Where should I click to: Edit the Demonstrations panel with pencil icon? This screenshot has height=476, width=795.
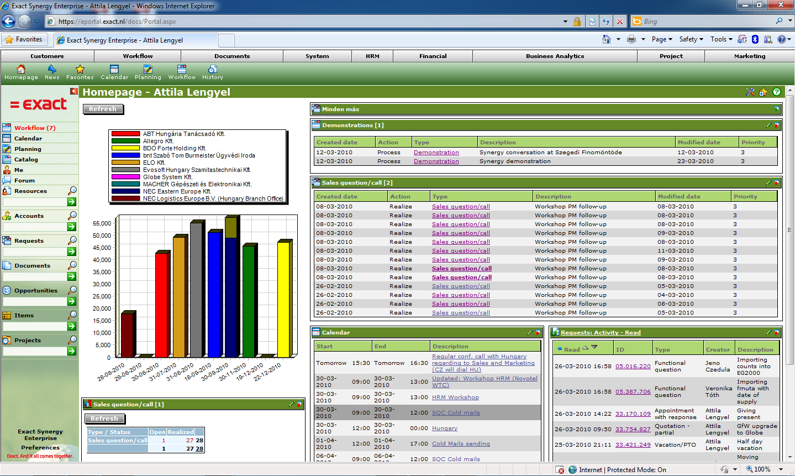769,125
